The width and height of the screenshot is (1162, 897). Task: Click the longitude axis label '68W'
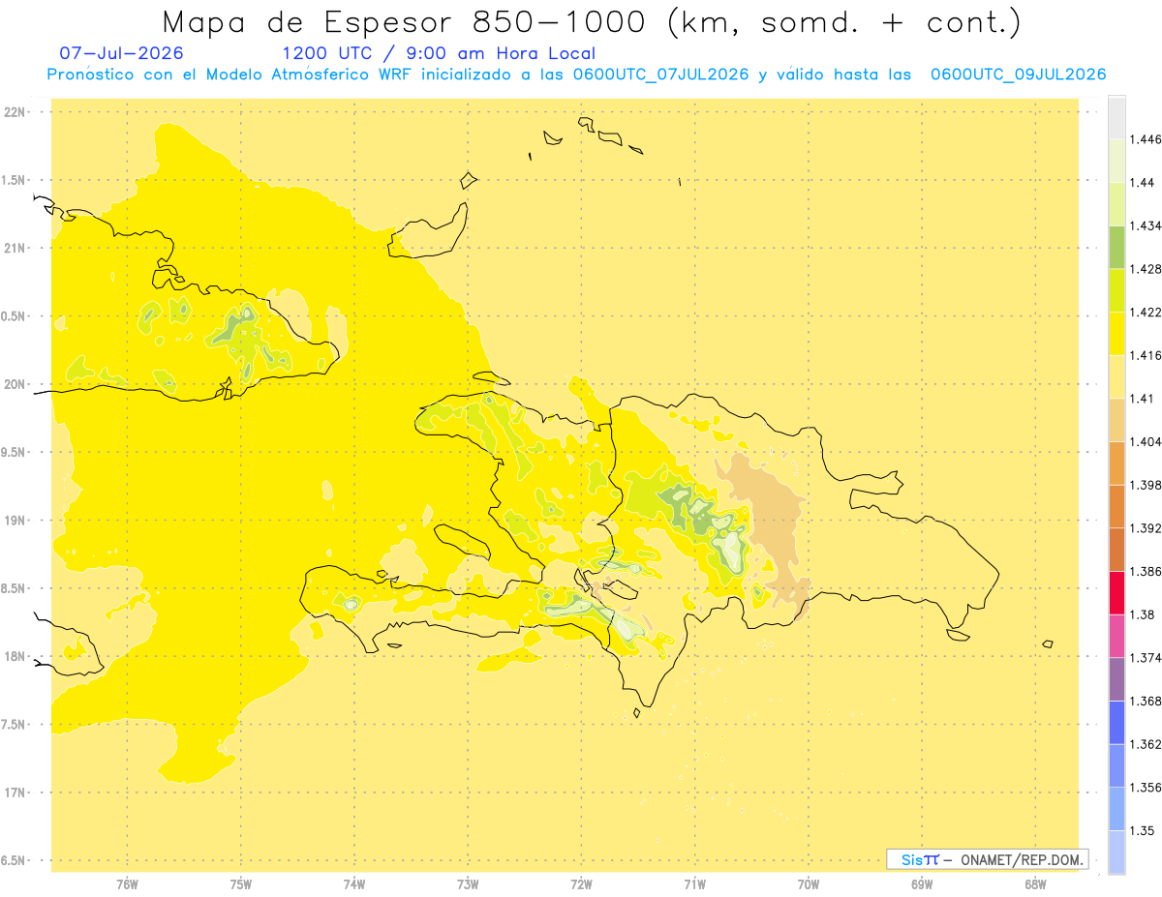click(1035, 883)
